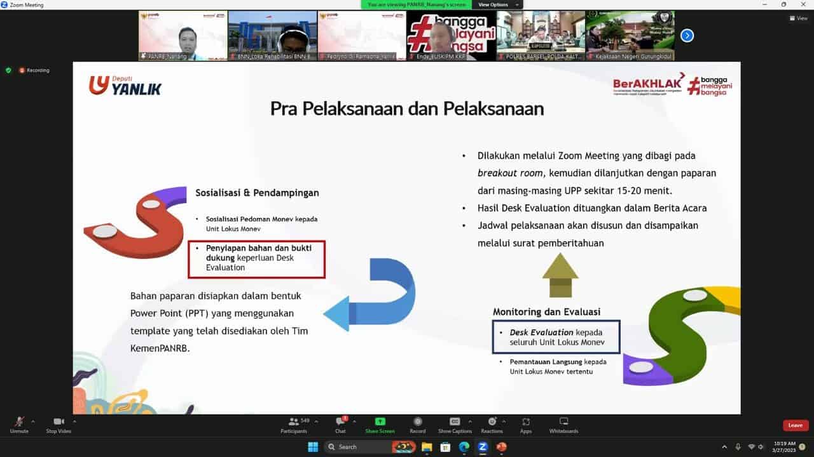Screen dimensions: 814x457
Task: Select Fedryno S. Ramadha video thumbnail
Action: (362, 36)
